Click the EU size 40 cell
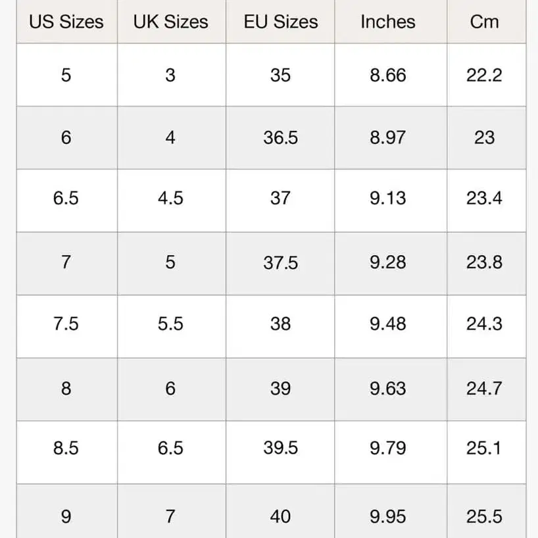This screenshot has height=538, width=538. 280,516
